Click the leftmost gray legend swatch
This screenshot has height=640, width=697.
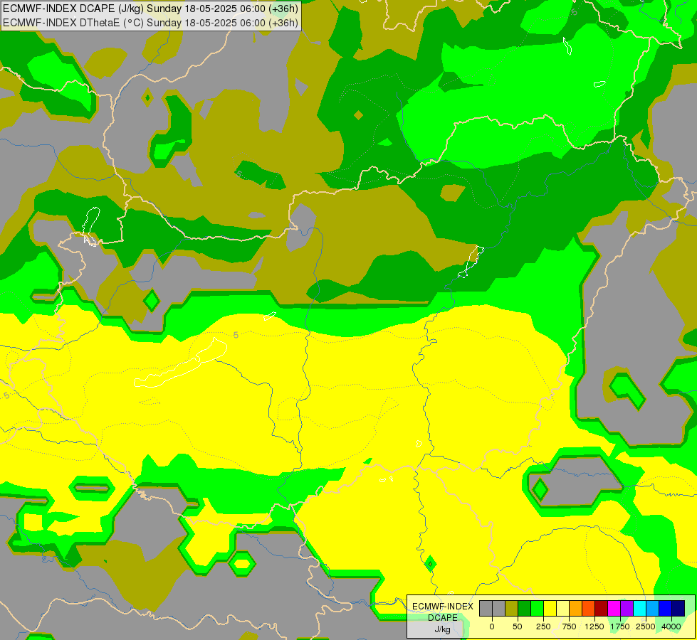(486, 609)
